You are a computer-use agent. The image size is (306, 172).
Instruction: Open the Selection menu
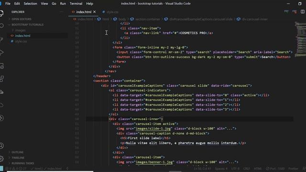30,3
